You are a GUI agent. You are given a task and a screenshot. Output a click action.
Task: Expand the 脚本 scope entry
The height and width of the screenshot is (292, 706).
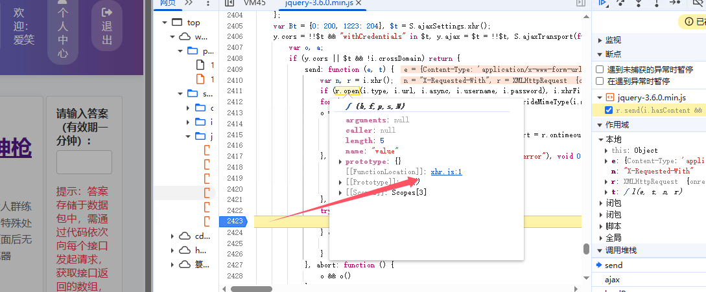[601, 227]
